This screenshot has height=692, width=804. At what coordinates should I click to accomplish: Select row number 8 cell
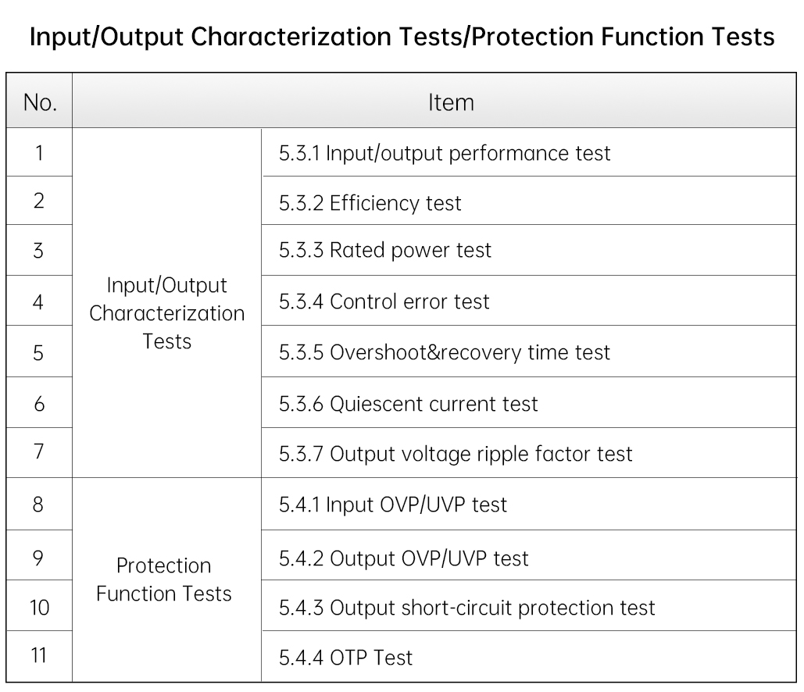tap(39, 504)
